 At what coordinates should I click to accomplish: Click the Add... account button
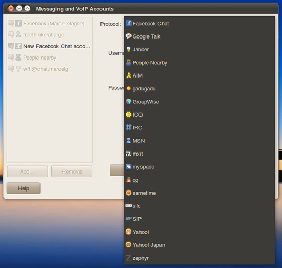click(x=27, y=171)
